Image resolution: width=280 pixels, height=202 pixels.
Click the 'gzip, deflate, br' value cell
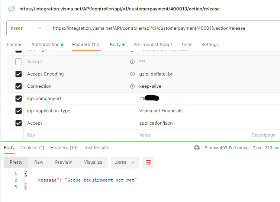[x=192, y=74]
